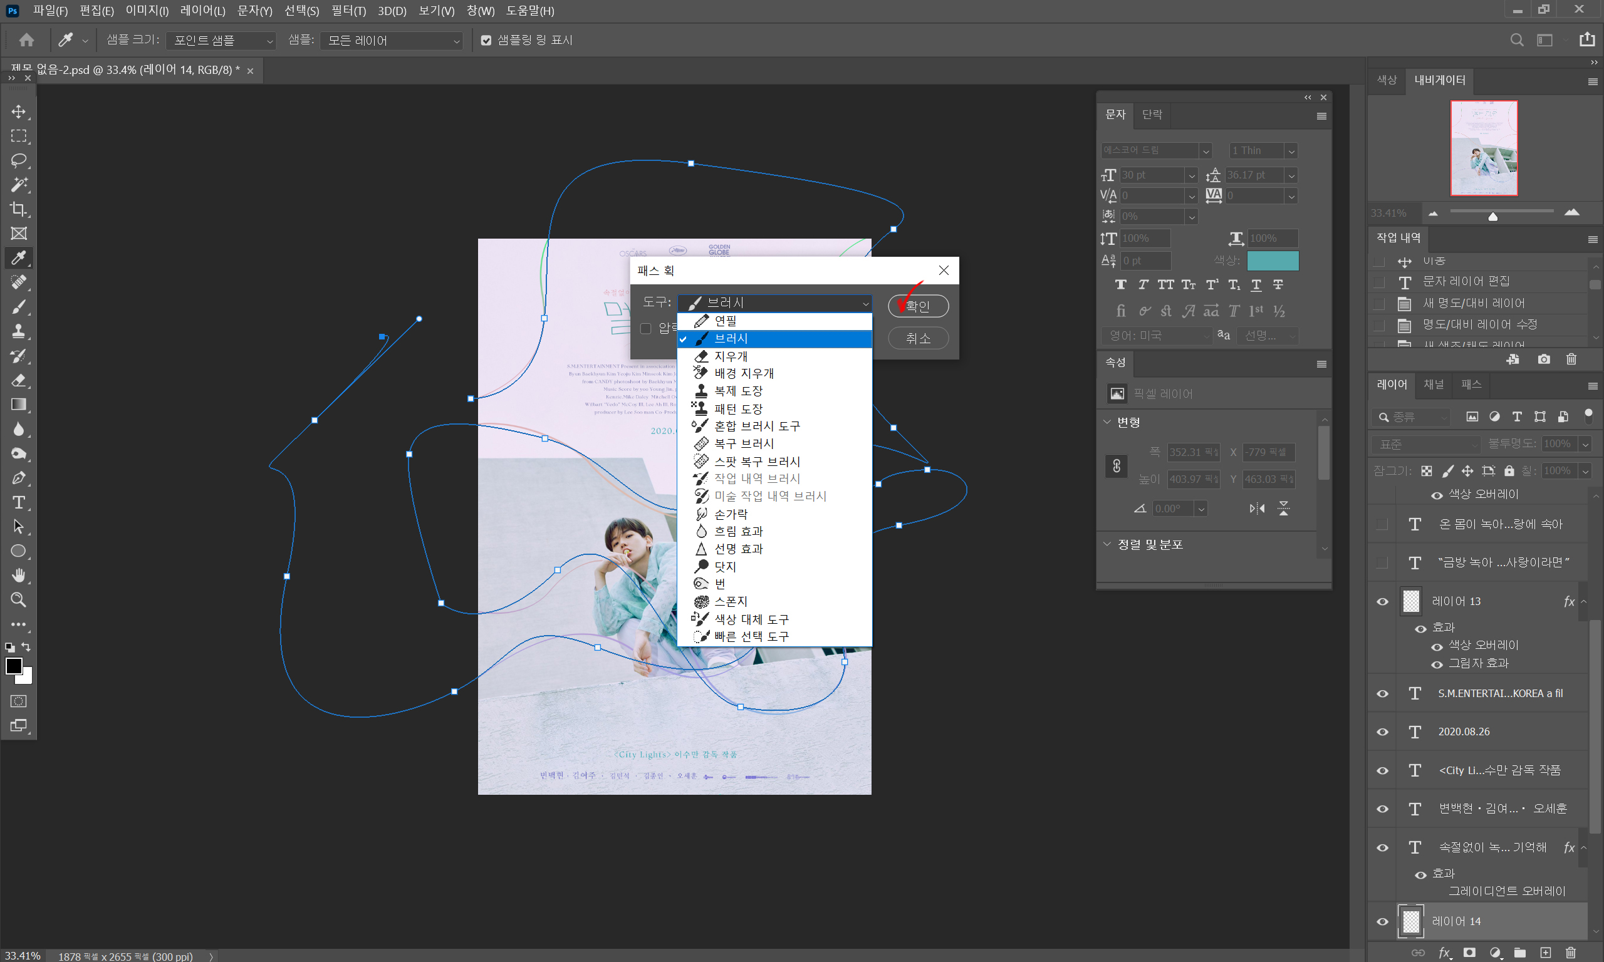Viewport: 1604px width, 962px height.
Task: Open the 필터(T) menu
Action: pos(348,11)
